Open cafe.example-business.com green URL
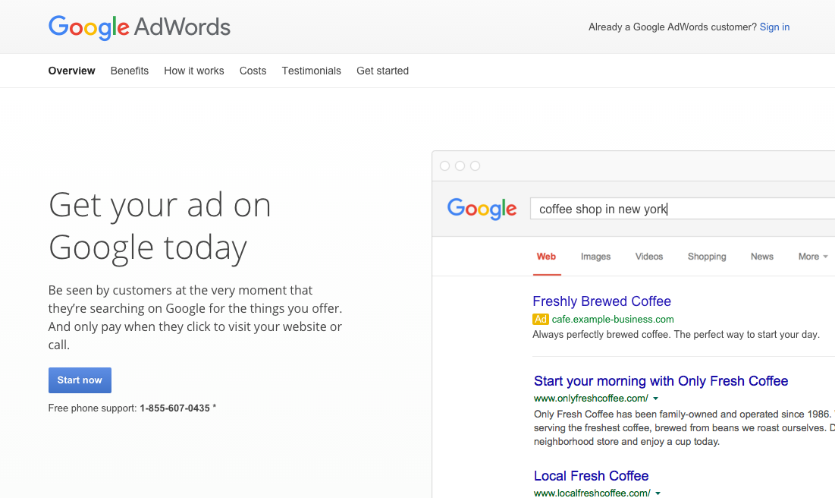 (x=613, y=320)
